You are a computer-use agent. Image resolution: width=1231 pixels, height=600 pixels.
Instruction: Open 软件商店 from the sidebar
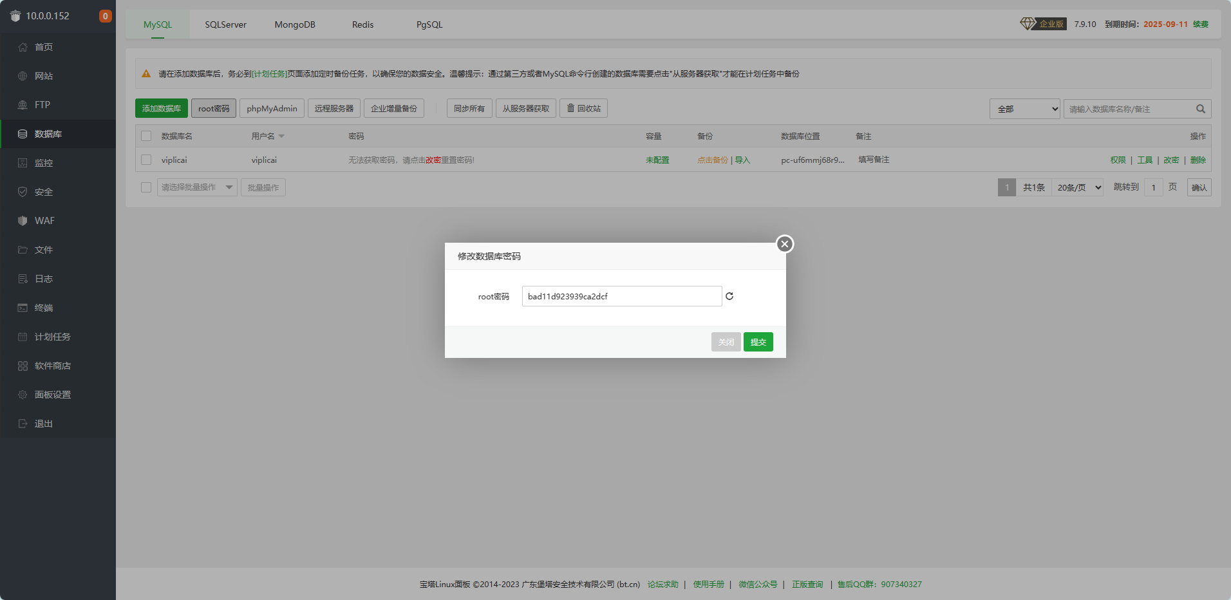23,366
